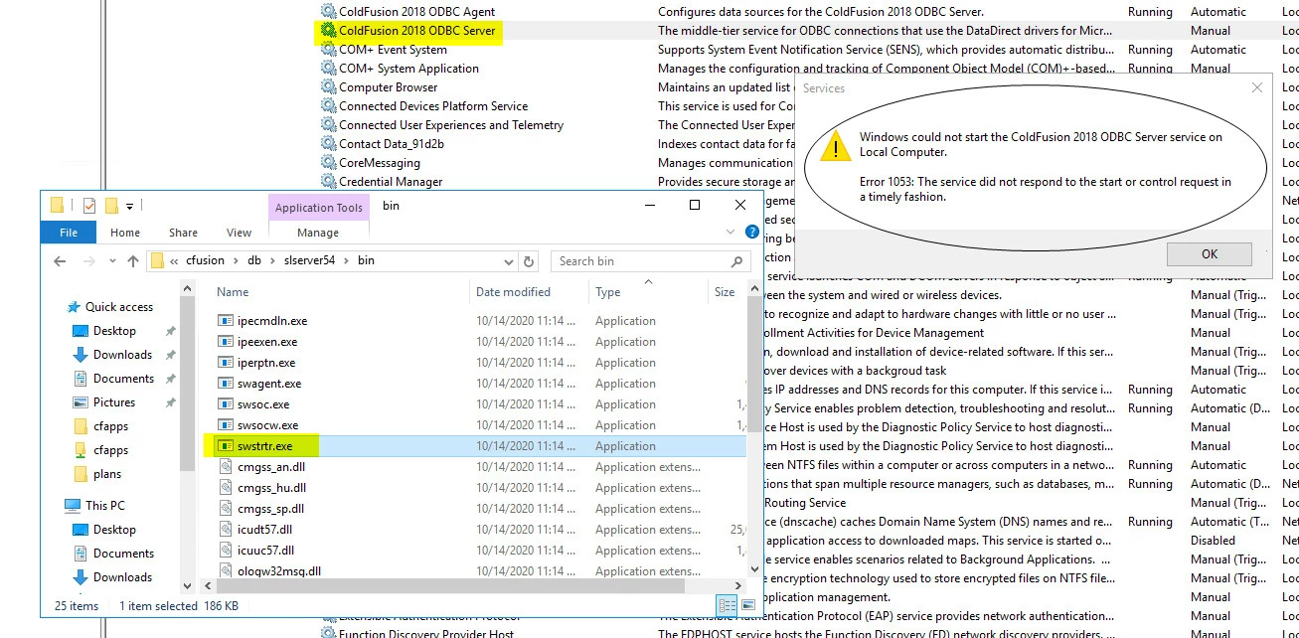
Task: Open the address bar history dropdown
Action: pos(510,260)
